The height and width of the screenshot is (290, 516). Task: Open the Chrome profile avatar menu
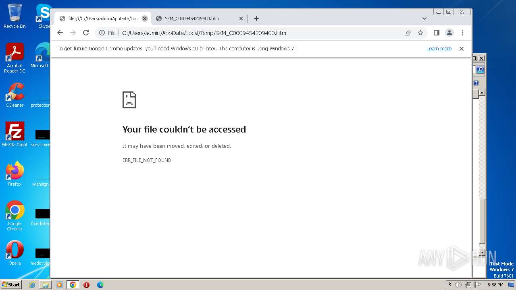(x=449, y=33)
